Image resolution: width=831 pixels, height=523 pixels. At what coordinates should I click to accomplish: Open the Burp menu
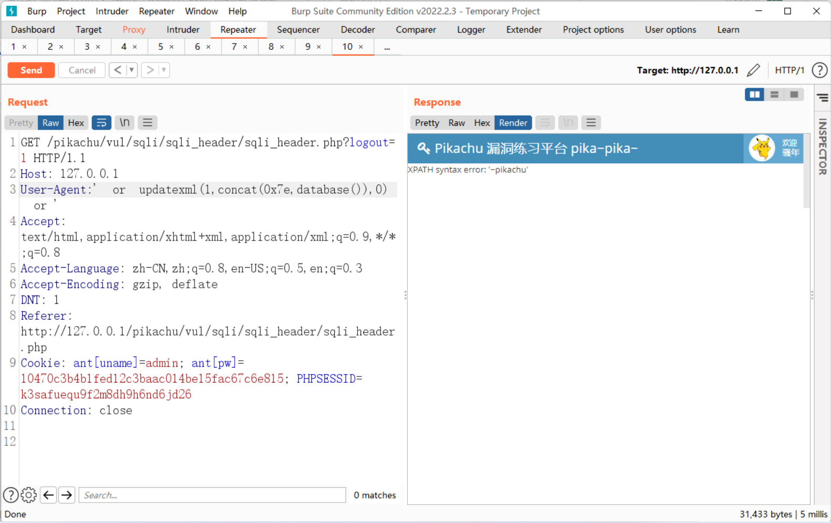[37, 11]
